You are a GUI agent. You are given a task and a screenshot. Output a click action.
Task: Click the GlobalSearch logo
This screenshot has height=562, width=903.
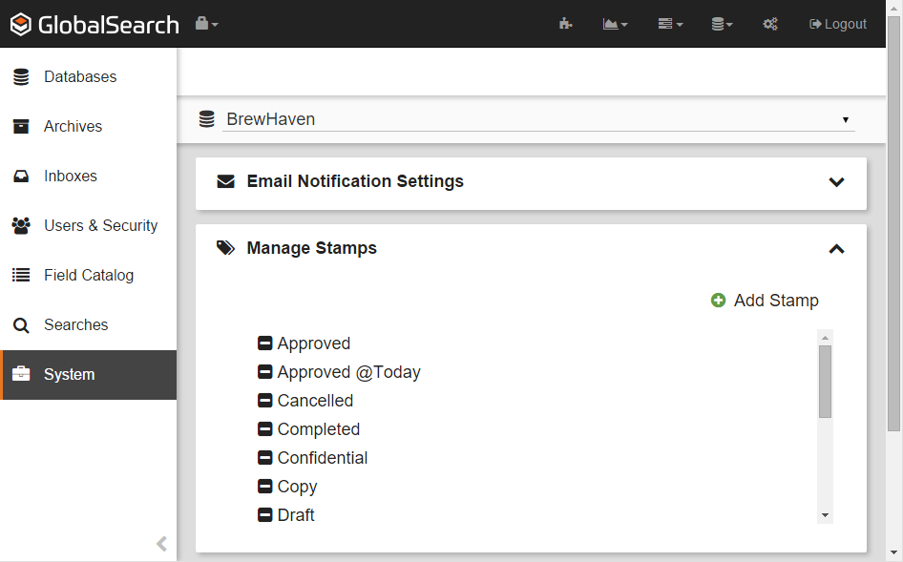[94, 25]
